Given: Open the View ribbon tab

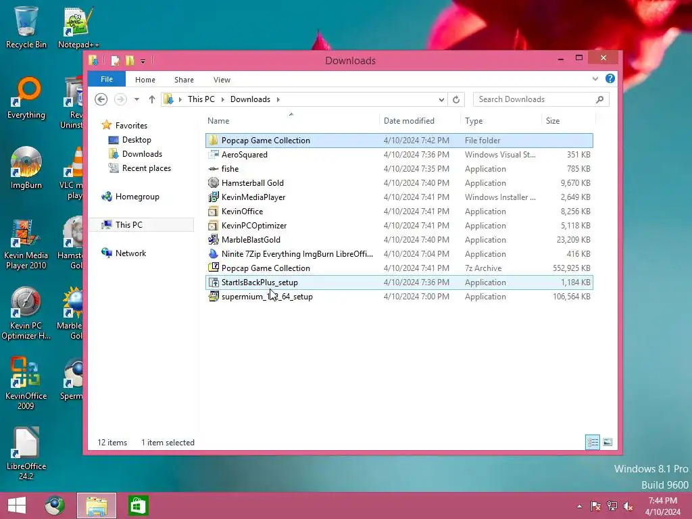Looking at the screenshot, I should [x=222, y=80].
